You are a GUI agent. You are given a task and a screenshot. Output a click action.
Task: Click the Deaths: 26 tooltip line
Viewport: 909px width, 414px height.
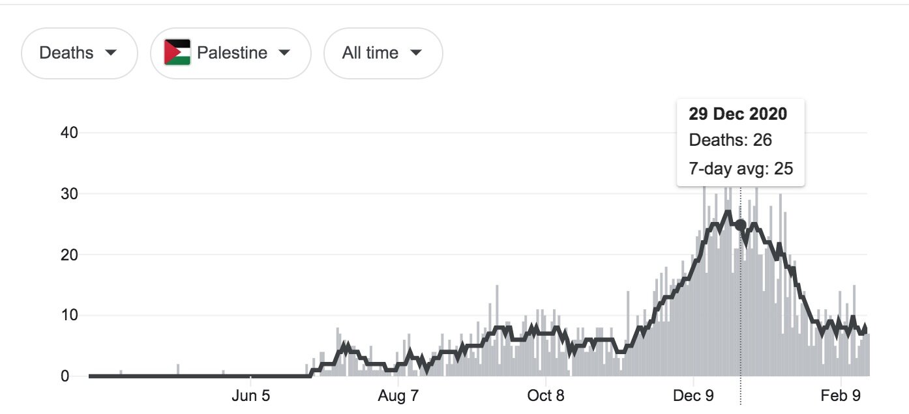pyautogui.click(x=730, y=140)
